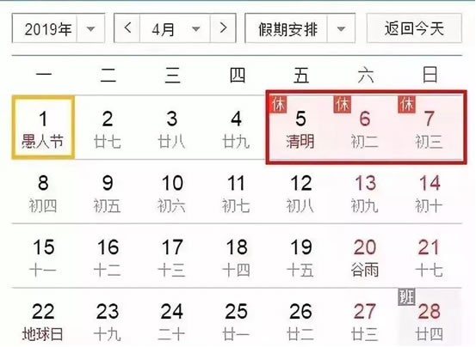The width and height of the screenshot is (476, 347).
Task: Expand the 假期安排 holiday dropdown
Action: click(300, 28)
